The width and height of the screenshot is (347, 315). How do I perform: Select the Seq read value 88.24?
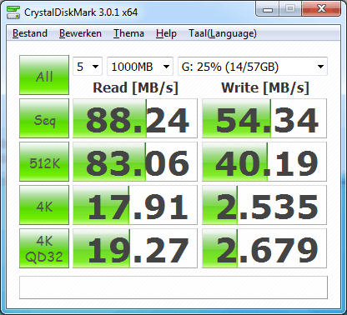[135, 118]
